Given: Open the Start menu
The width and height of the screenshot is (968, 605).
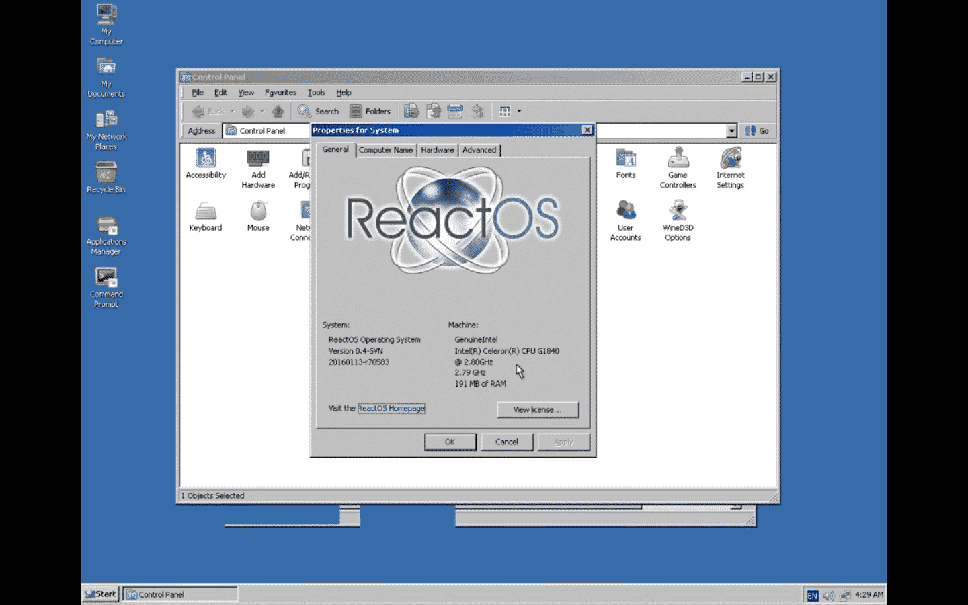Looking at the screenshot, I should pyautogui.click(x=101, y=594).
